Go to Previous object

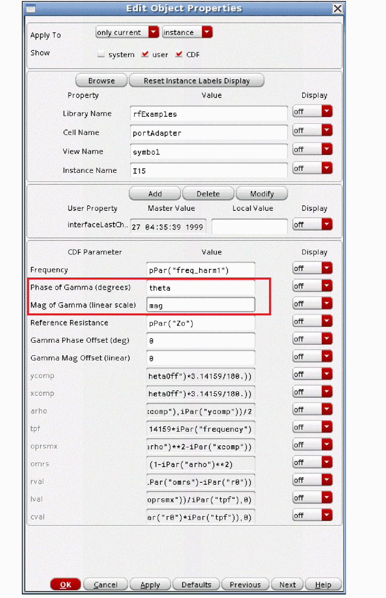pos(245,584)
